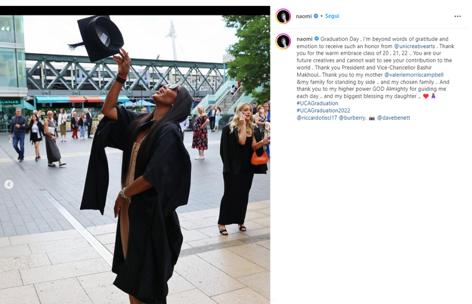Open the @riccardotisci17 mention
The width and height of the screenshot is (472, 304).
coord(317,118)
